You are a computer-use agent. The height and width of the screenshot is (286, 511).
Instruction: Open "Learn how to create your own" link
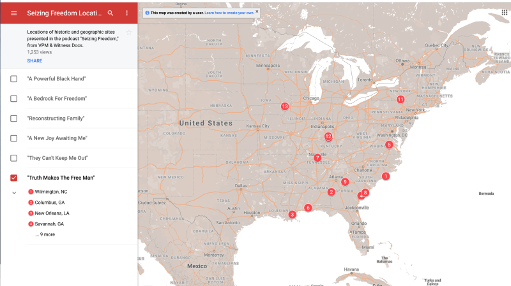[x=229, y=13]
